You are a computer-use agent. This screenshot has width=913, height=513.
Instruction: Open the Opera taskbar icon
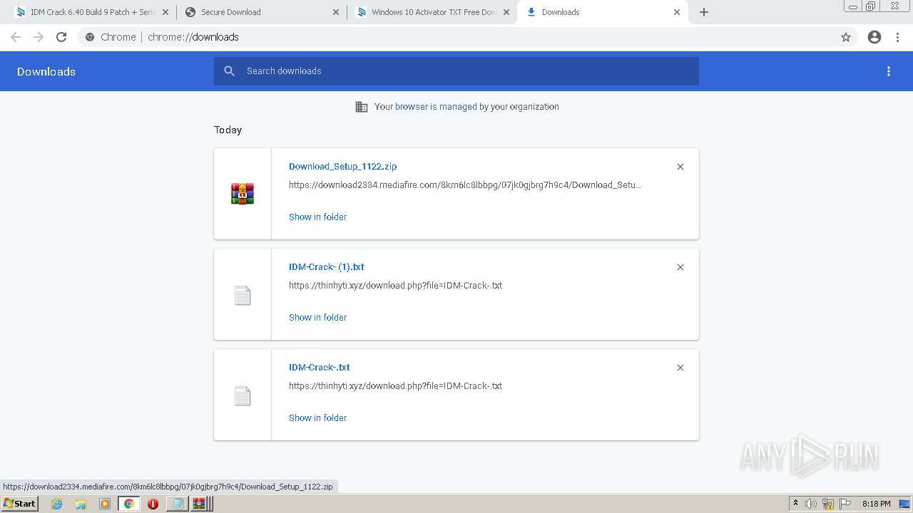153,504
